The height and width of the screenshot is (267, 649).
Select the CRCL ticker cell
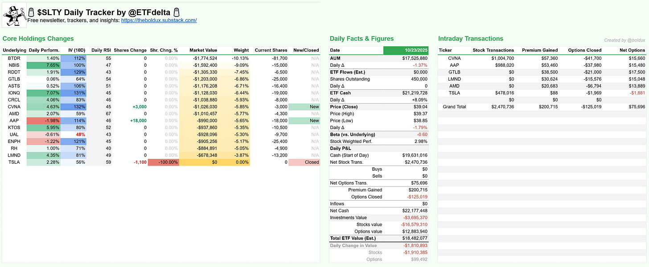(14, 100)
